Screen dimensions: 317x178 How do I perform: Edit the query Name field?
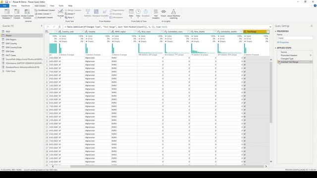295,38
